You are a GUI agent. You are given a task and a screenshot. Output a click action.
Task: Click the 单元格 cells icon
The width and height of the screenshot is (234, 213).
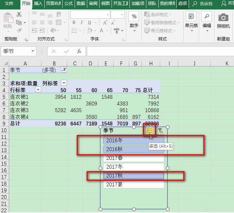click(x=191, y=16)
